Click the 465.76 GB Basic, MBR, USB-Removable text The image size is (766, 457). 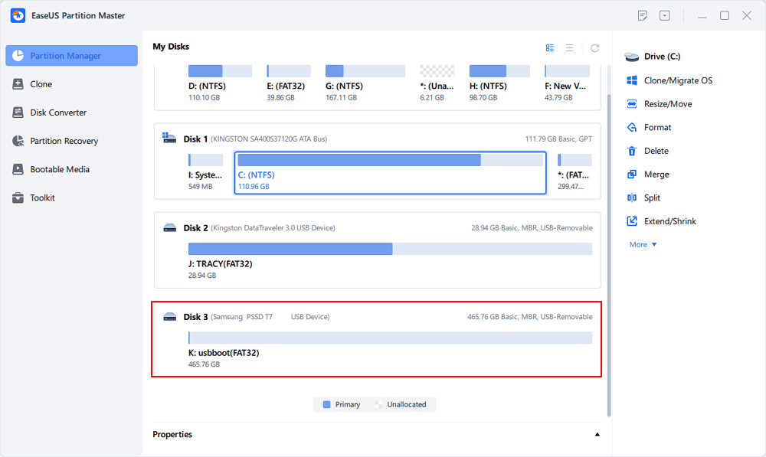point(529,317)
